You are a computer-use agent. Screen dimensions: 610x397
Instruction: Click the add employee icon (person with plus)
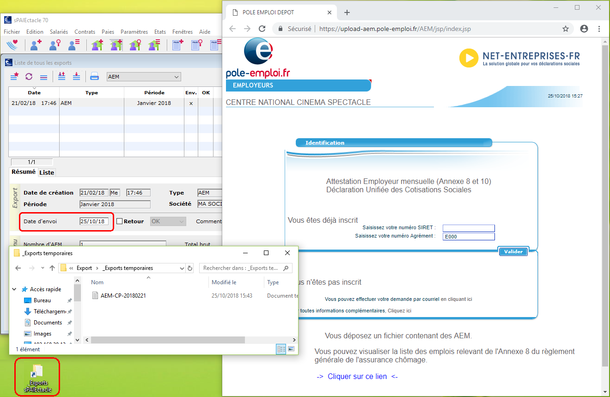[36, 45]
